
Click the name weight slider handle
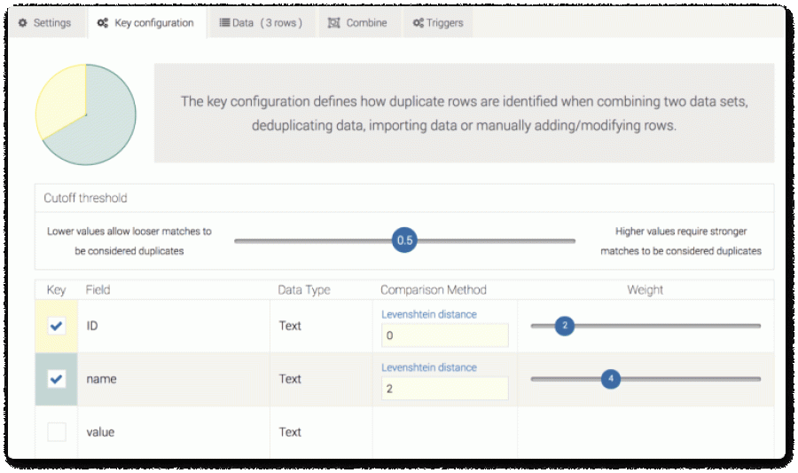pos(611,379)
